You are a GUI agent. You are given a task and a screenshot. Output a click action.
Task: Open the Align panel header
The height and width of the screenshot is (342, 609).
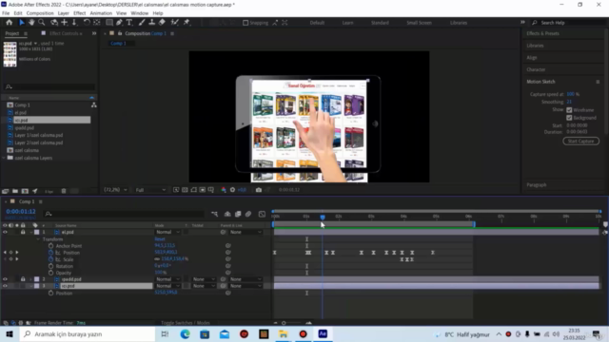coord(532,57)
